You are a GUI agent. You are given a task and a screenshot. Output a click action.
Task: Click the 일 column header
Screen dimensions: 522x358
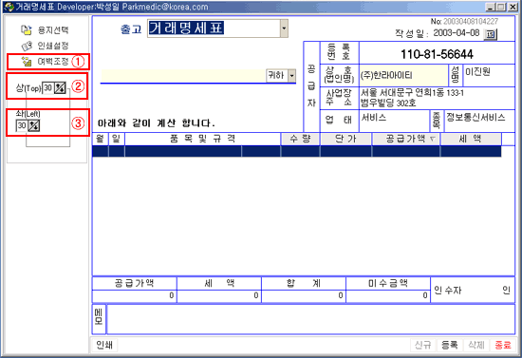(x=116, y=139)
